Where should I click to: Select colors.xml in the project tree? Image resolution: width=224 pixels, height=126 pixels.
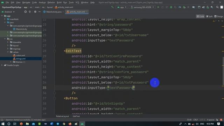[20, 55]
